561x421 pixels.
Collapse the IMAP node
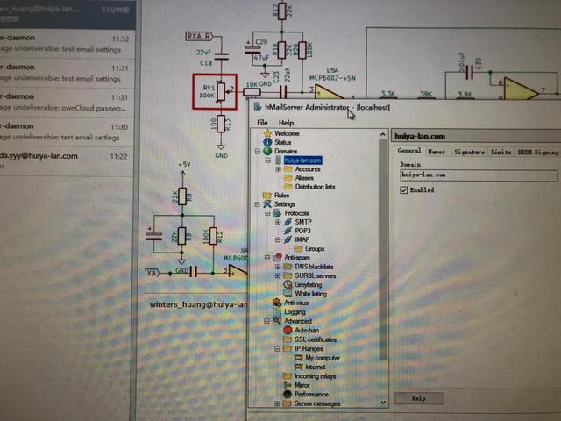(x=278, y=239)
